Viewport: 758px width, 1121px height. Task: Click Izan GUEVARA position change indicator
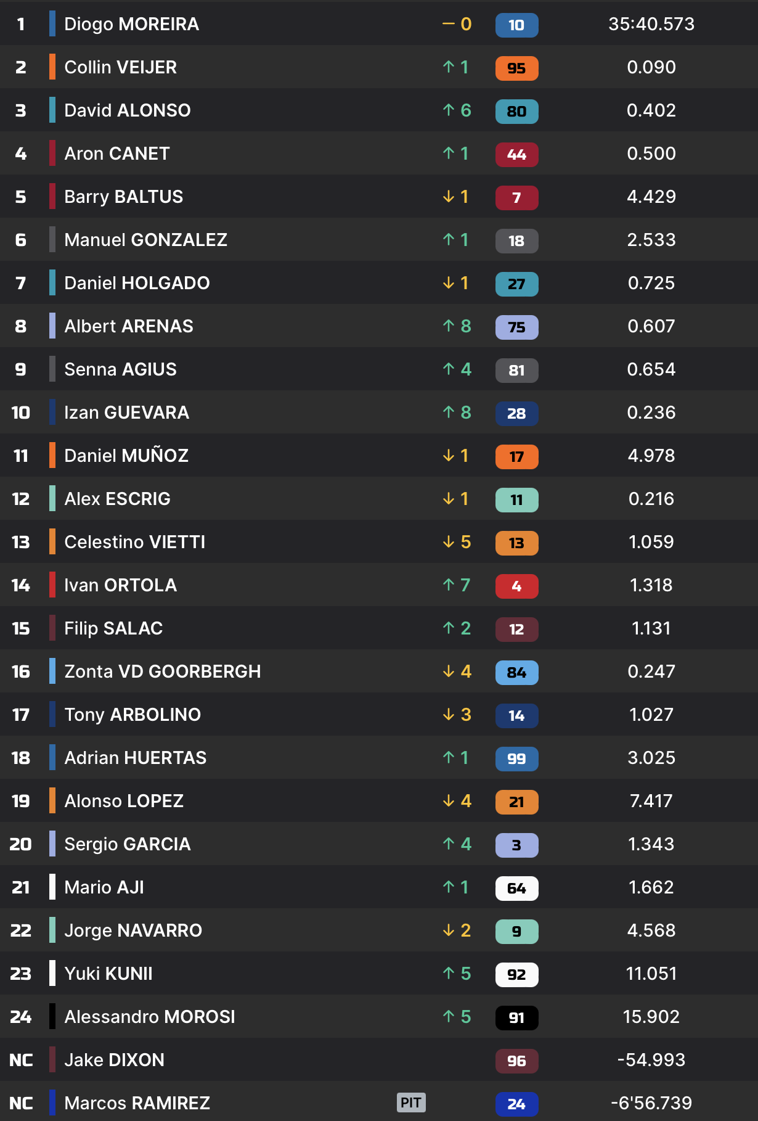pyautogui.click(x=457, y=413)
